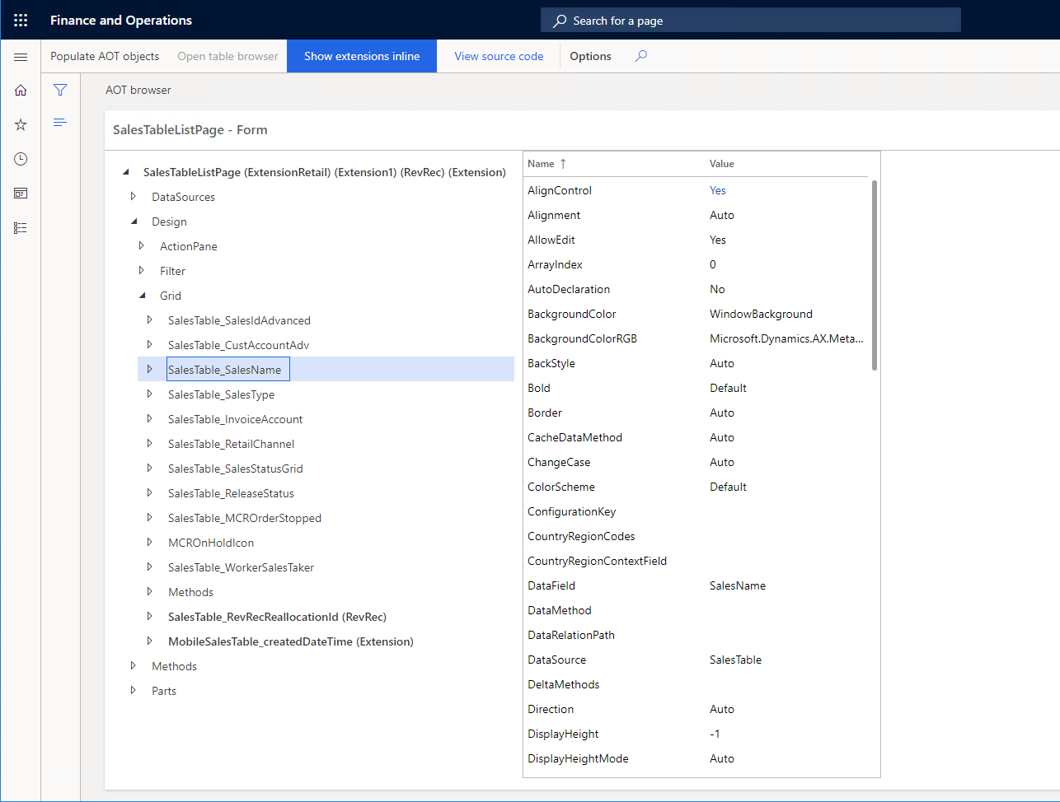Viewport: 1060px width, 802px height.
Task: Select MobileSalesTable_createdDateTime (Extension) item
Action: pos(291,641)
